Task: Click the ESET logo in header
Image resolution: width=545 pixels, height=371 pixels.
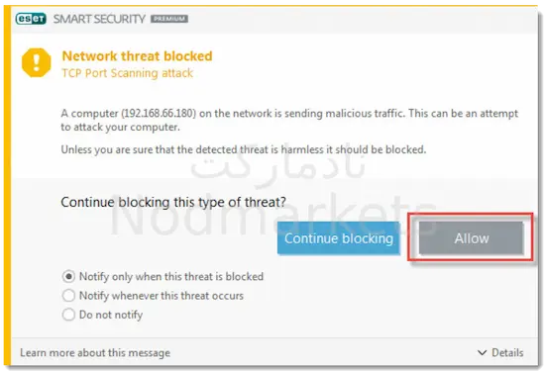Action: [31, 19]
